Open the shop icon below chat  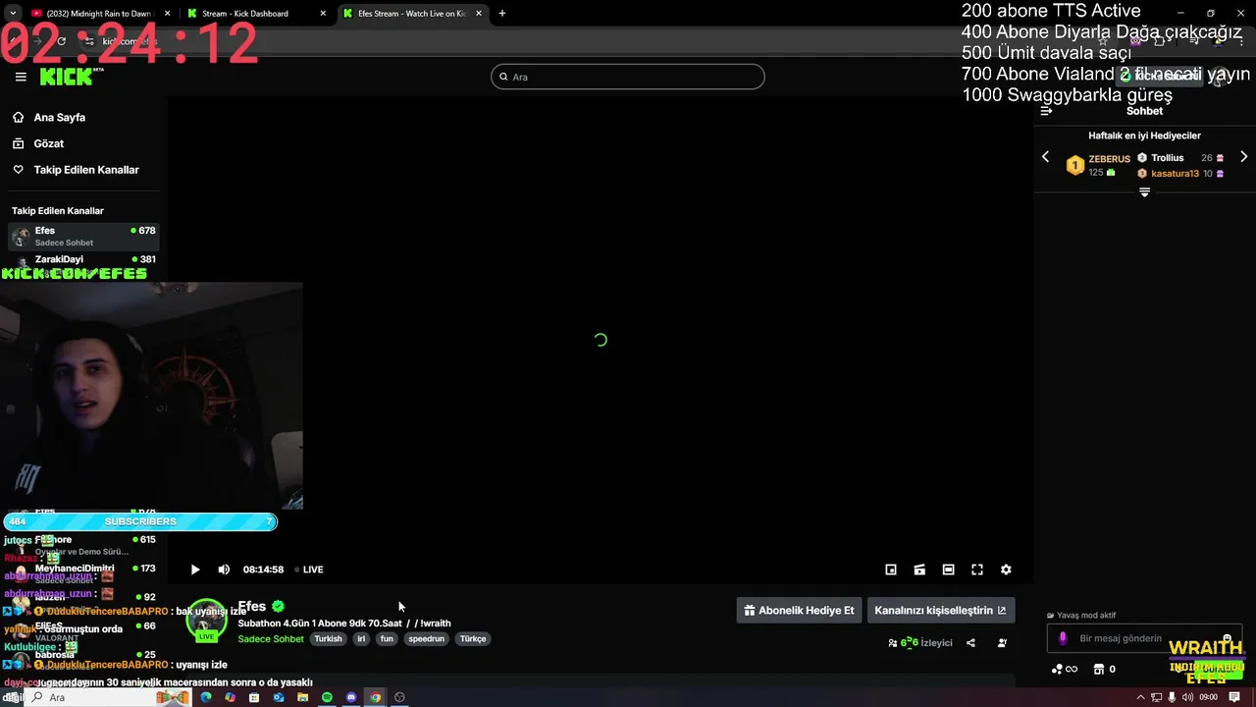click(x=1098, y=670)
